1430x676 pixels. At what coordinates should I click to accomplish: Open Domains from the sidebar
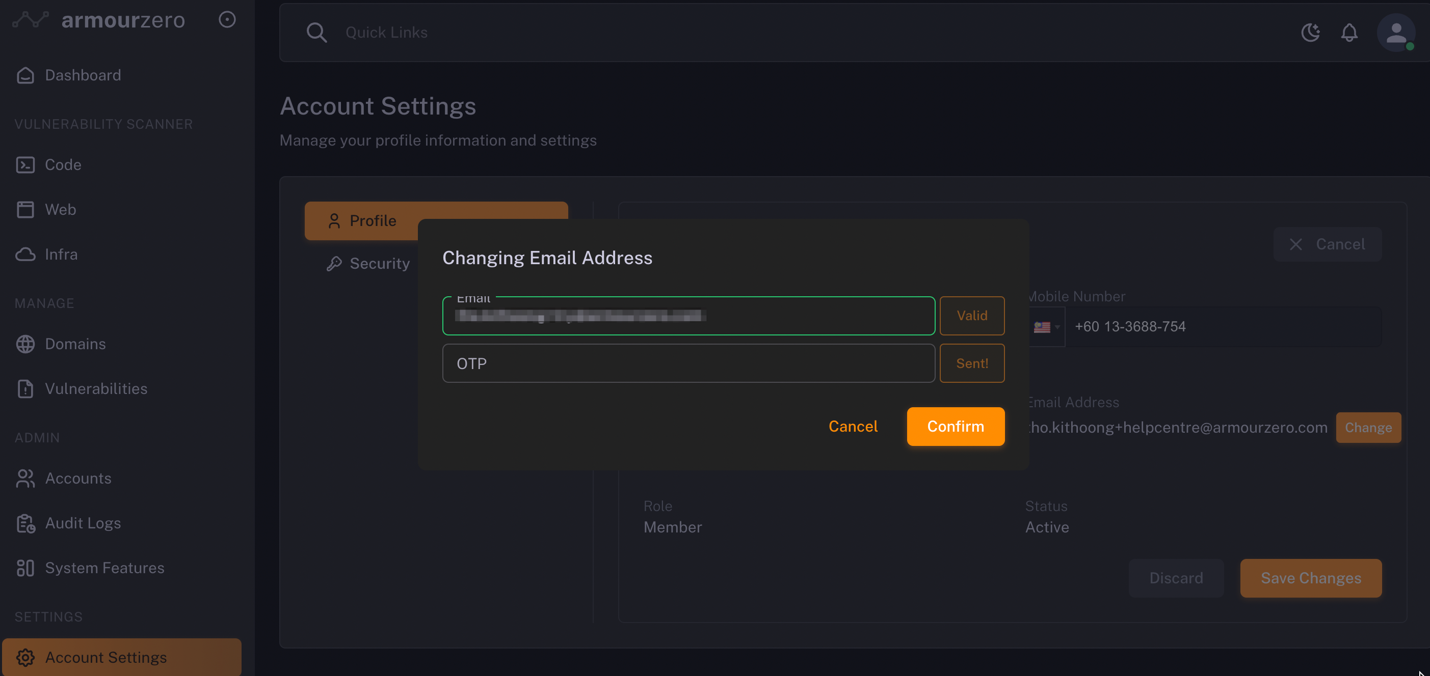75,344
